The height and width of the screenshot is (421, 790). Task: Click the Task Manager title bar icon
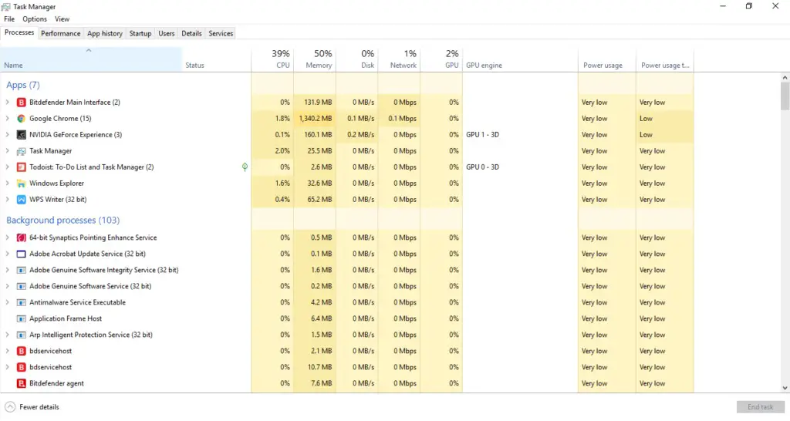(x=5, y=6)
